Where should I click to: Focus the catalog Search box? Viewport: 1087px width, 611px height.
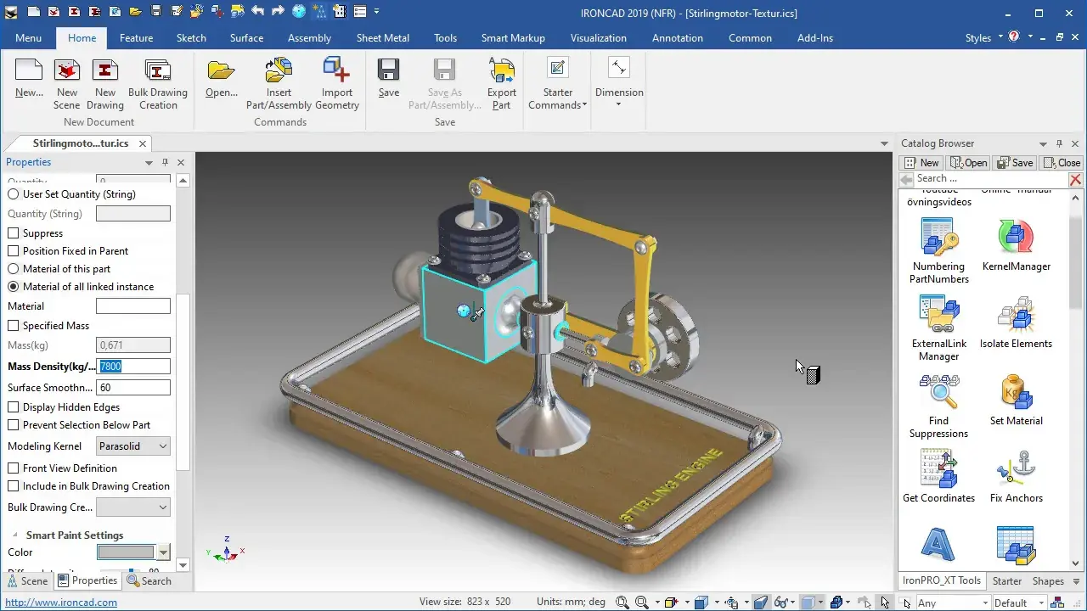[x=990, y=179]
